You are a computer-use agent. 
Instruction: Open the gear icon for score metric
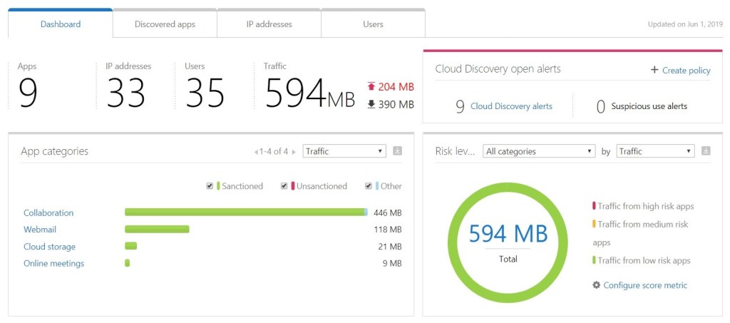(x=597, y=285)
